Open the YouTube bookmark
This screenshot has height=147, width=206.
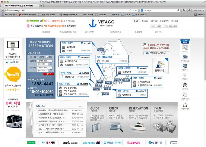tap(101, 14)
